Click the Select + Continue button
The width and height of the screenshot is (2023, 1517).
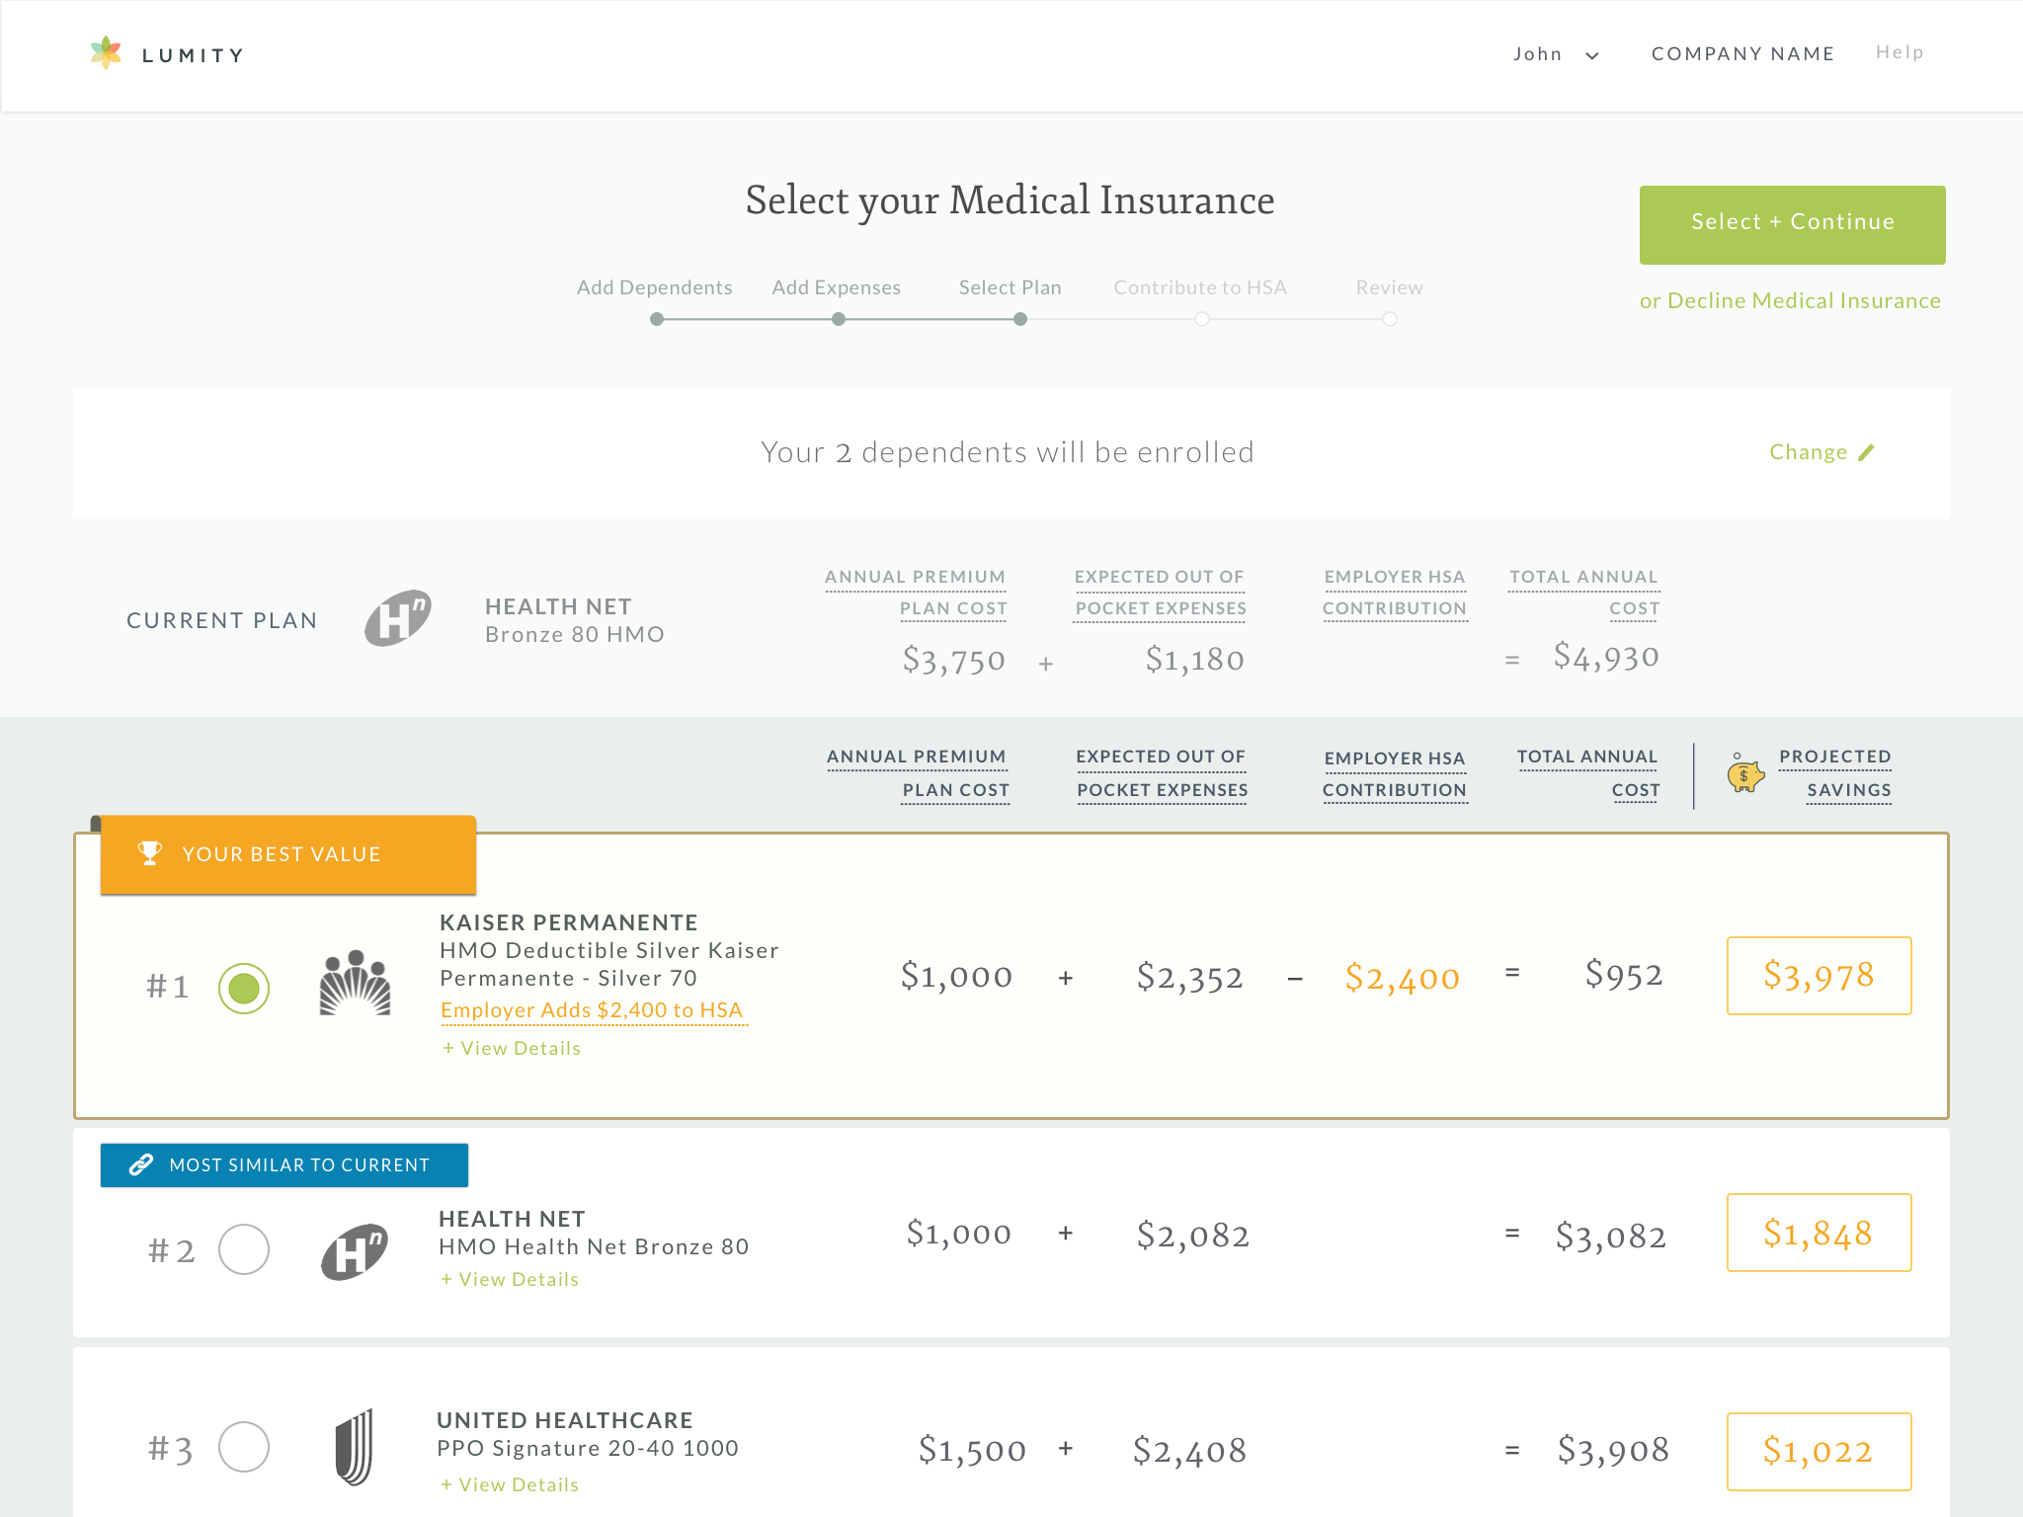1793,224
